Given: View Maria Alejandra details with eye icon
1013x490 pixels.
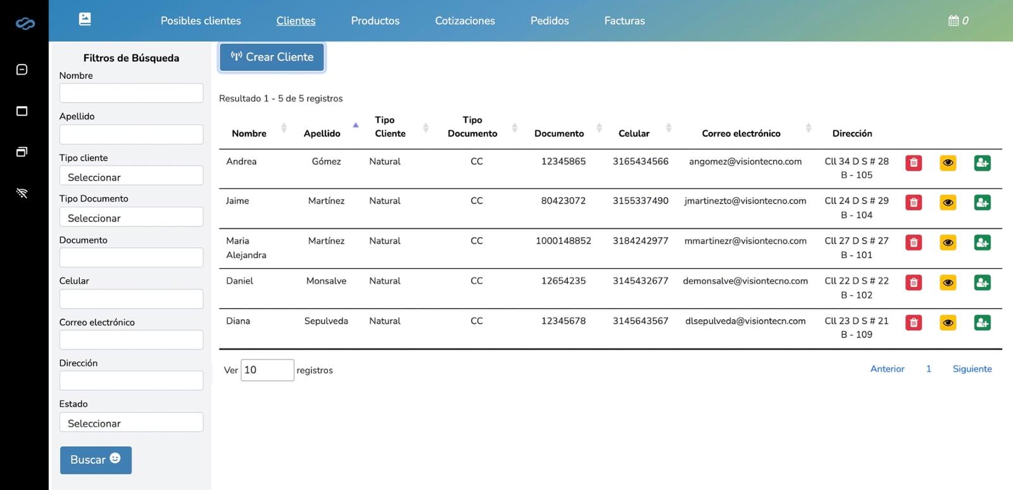Looking at the screenshot, I should 948,243.
